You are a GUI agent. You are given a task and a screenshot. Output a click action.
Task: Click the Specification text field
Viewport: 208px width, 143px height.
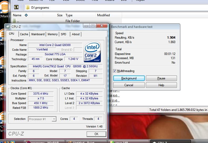(x=65, y=66)
